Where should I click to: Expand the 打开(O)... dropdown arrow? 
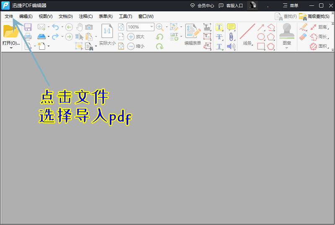click(x=11, y=48)
